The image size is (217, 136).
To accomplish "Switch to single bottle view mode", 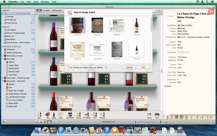I will click(x=41, y=122).
